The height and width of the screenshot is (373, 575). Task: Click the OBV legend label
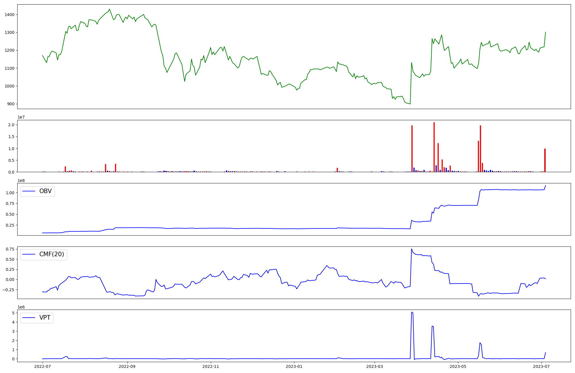point(45,191)
